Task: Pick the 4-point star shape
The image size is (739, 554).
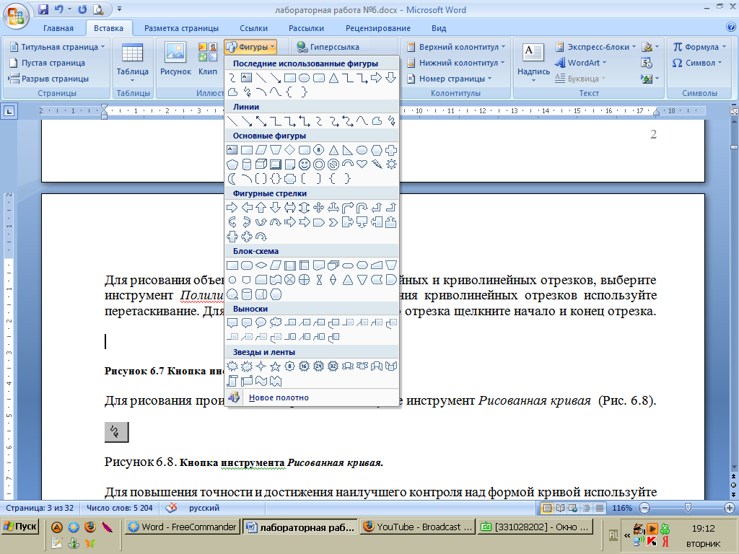Action: [x=261, y=366]
